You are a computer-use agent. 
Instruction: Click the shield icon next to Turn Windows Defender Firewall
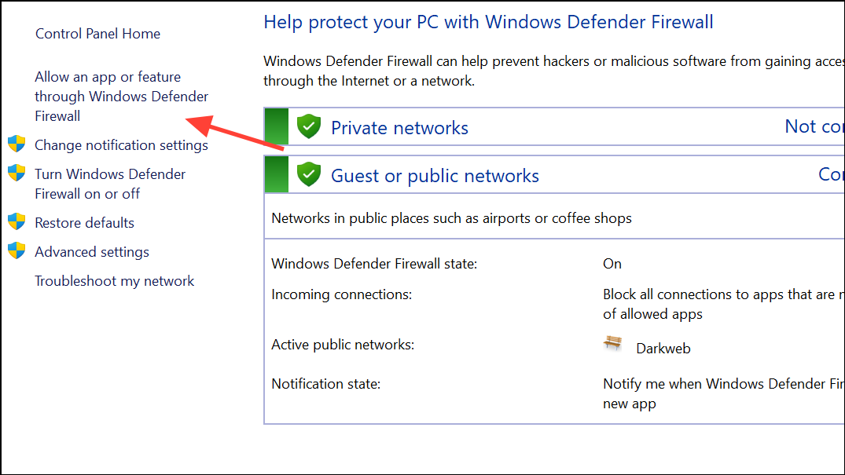(x=17, y=174)
